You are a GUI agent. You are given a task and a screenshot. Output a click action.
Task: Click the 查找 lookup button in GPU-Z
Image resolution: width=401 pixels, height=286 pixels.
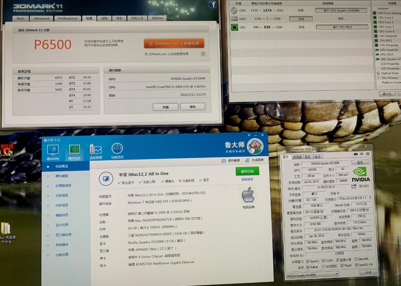pyautogui.click(x=360, y=162)
